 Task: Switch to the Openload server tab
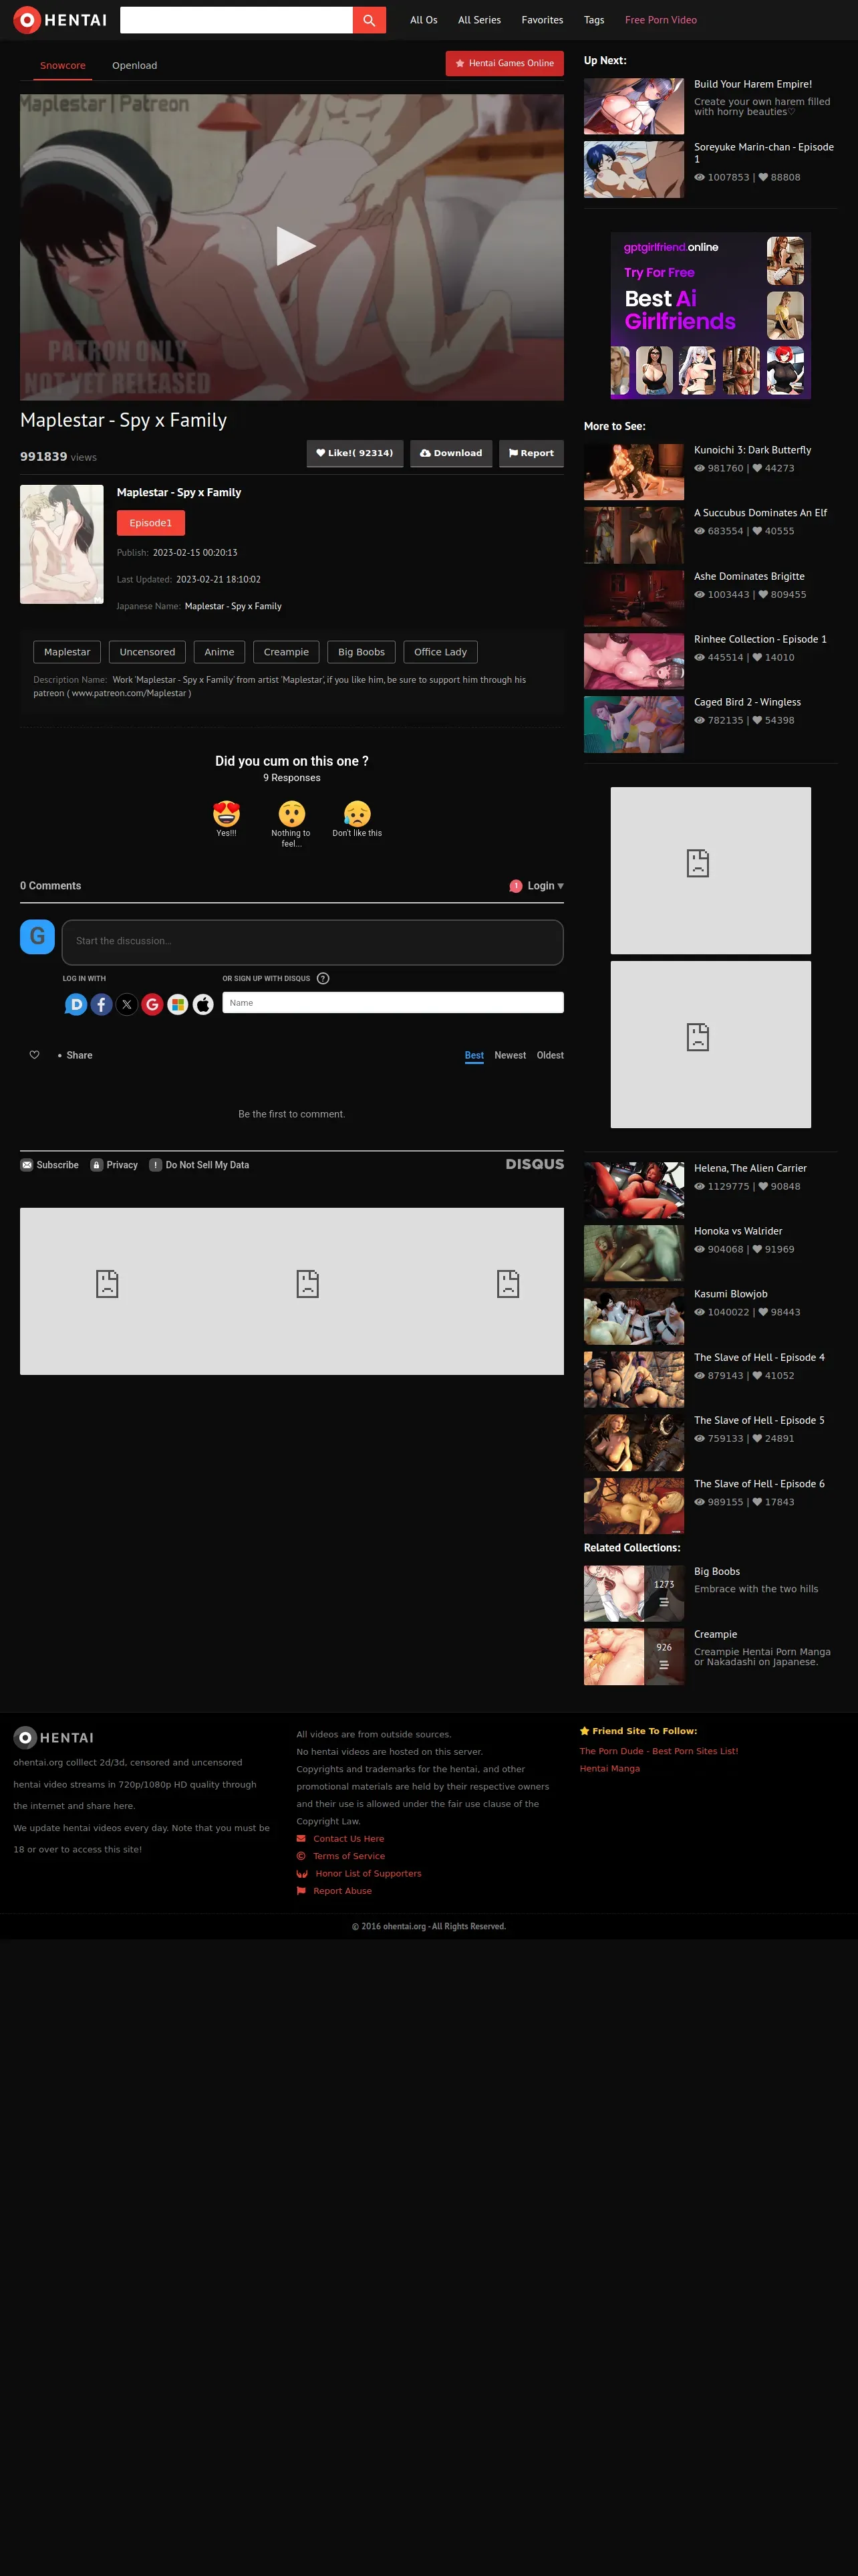(135, 66)
